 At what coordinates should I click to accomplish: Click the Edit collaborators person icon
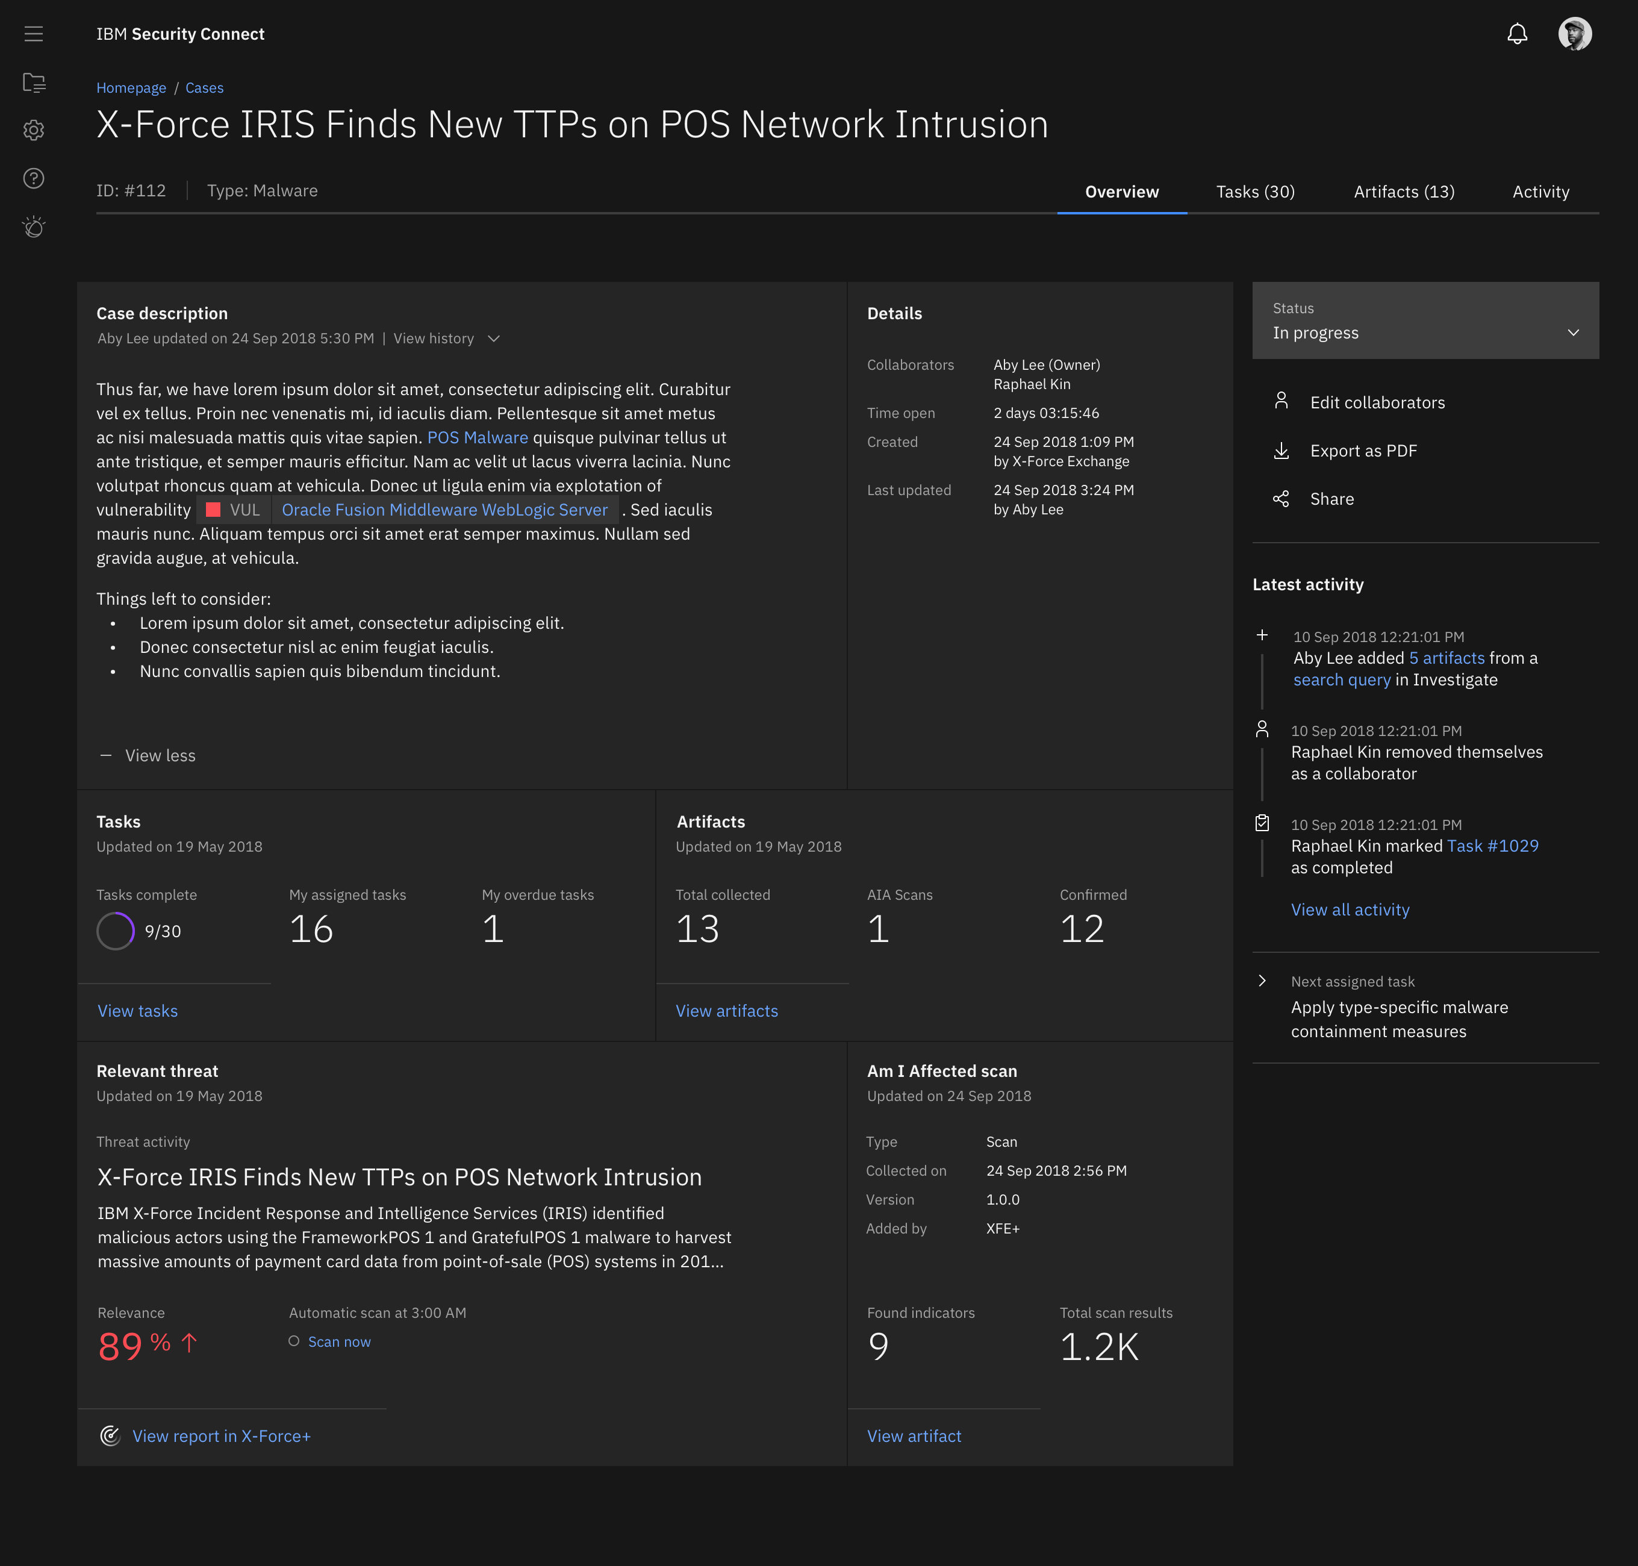pyautogui.click(x=1281, y=402)
